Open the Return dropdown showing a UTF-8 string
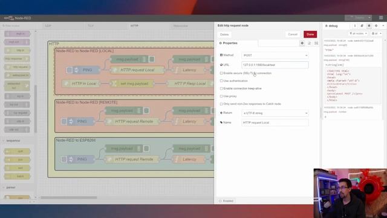 (x=275, y=113)
